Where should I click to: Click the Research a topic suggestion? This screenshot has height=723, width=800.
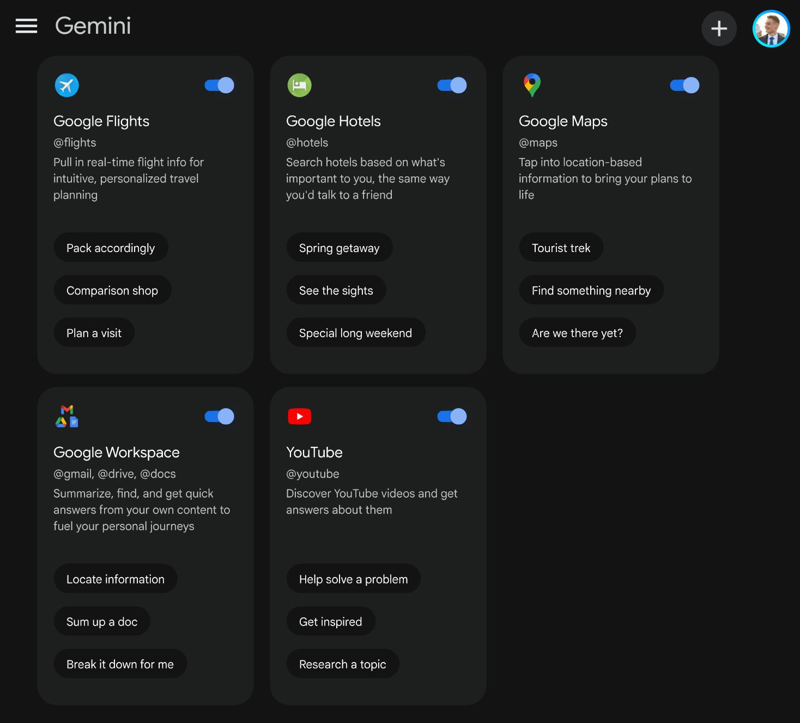click(342, 664)
